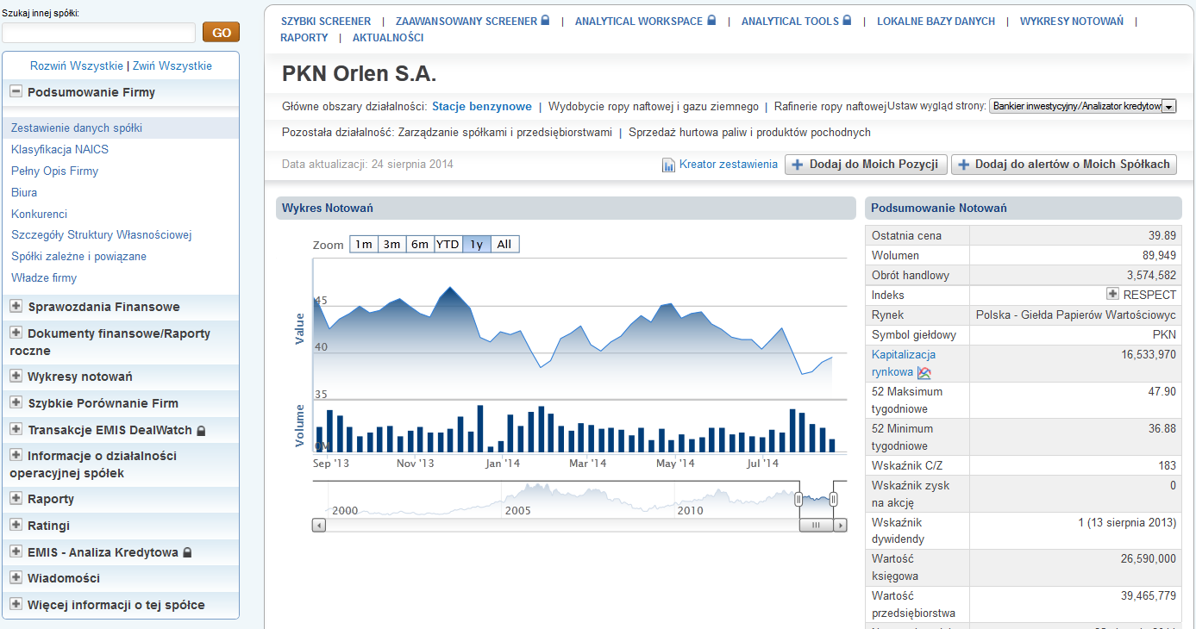The image size is (1196, 629).
Task: Click the market capitalization chart icon
Action: pos(924,373)
